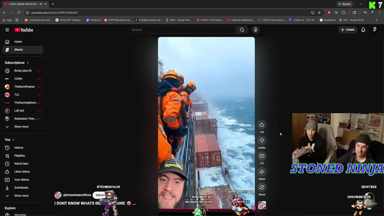Open Chrome three-dot menu
Viewport: 384px width, 216px height.
[x=379, y=13]
